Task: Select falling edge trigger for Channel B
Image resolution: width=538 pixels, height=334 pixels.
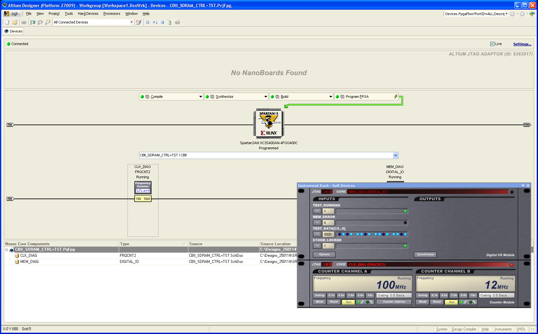Action: (x=473, y=302)
